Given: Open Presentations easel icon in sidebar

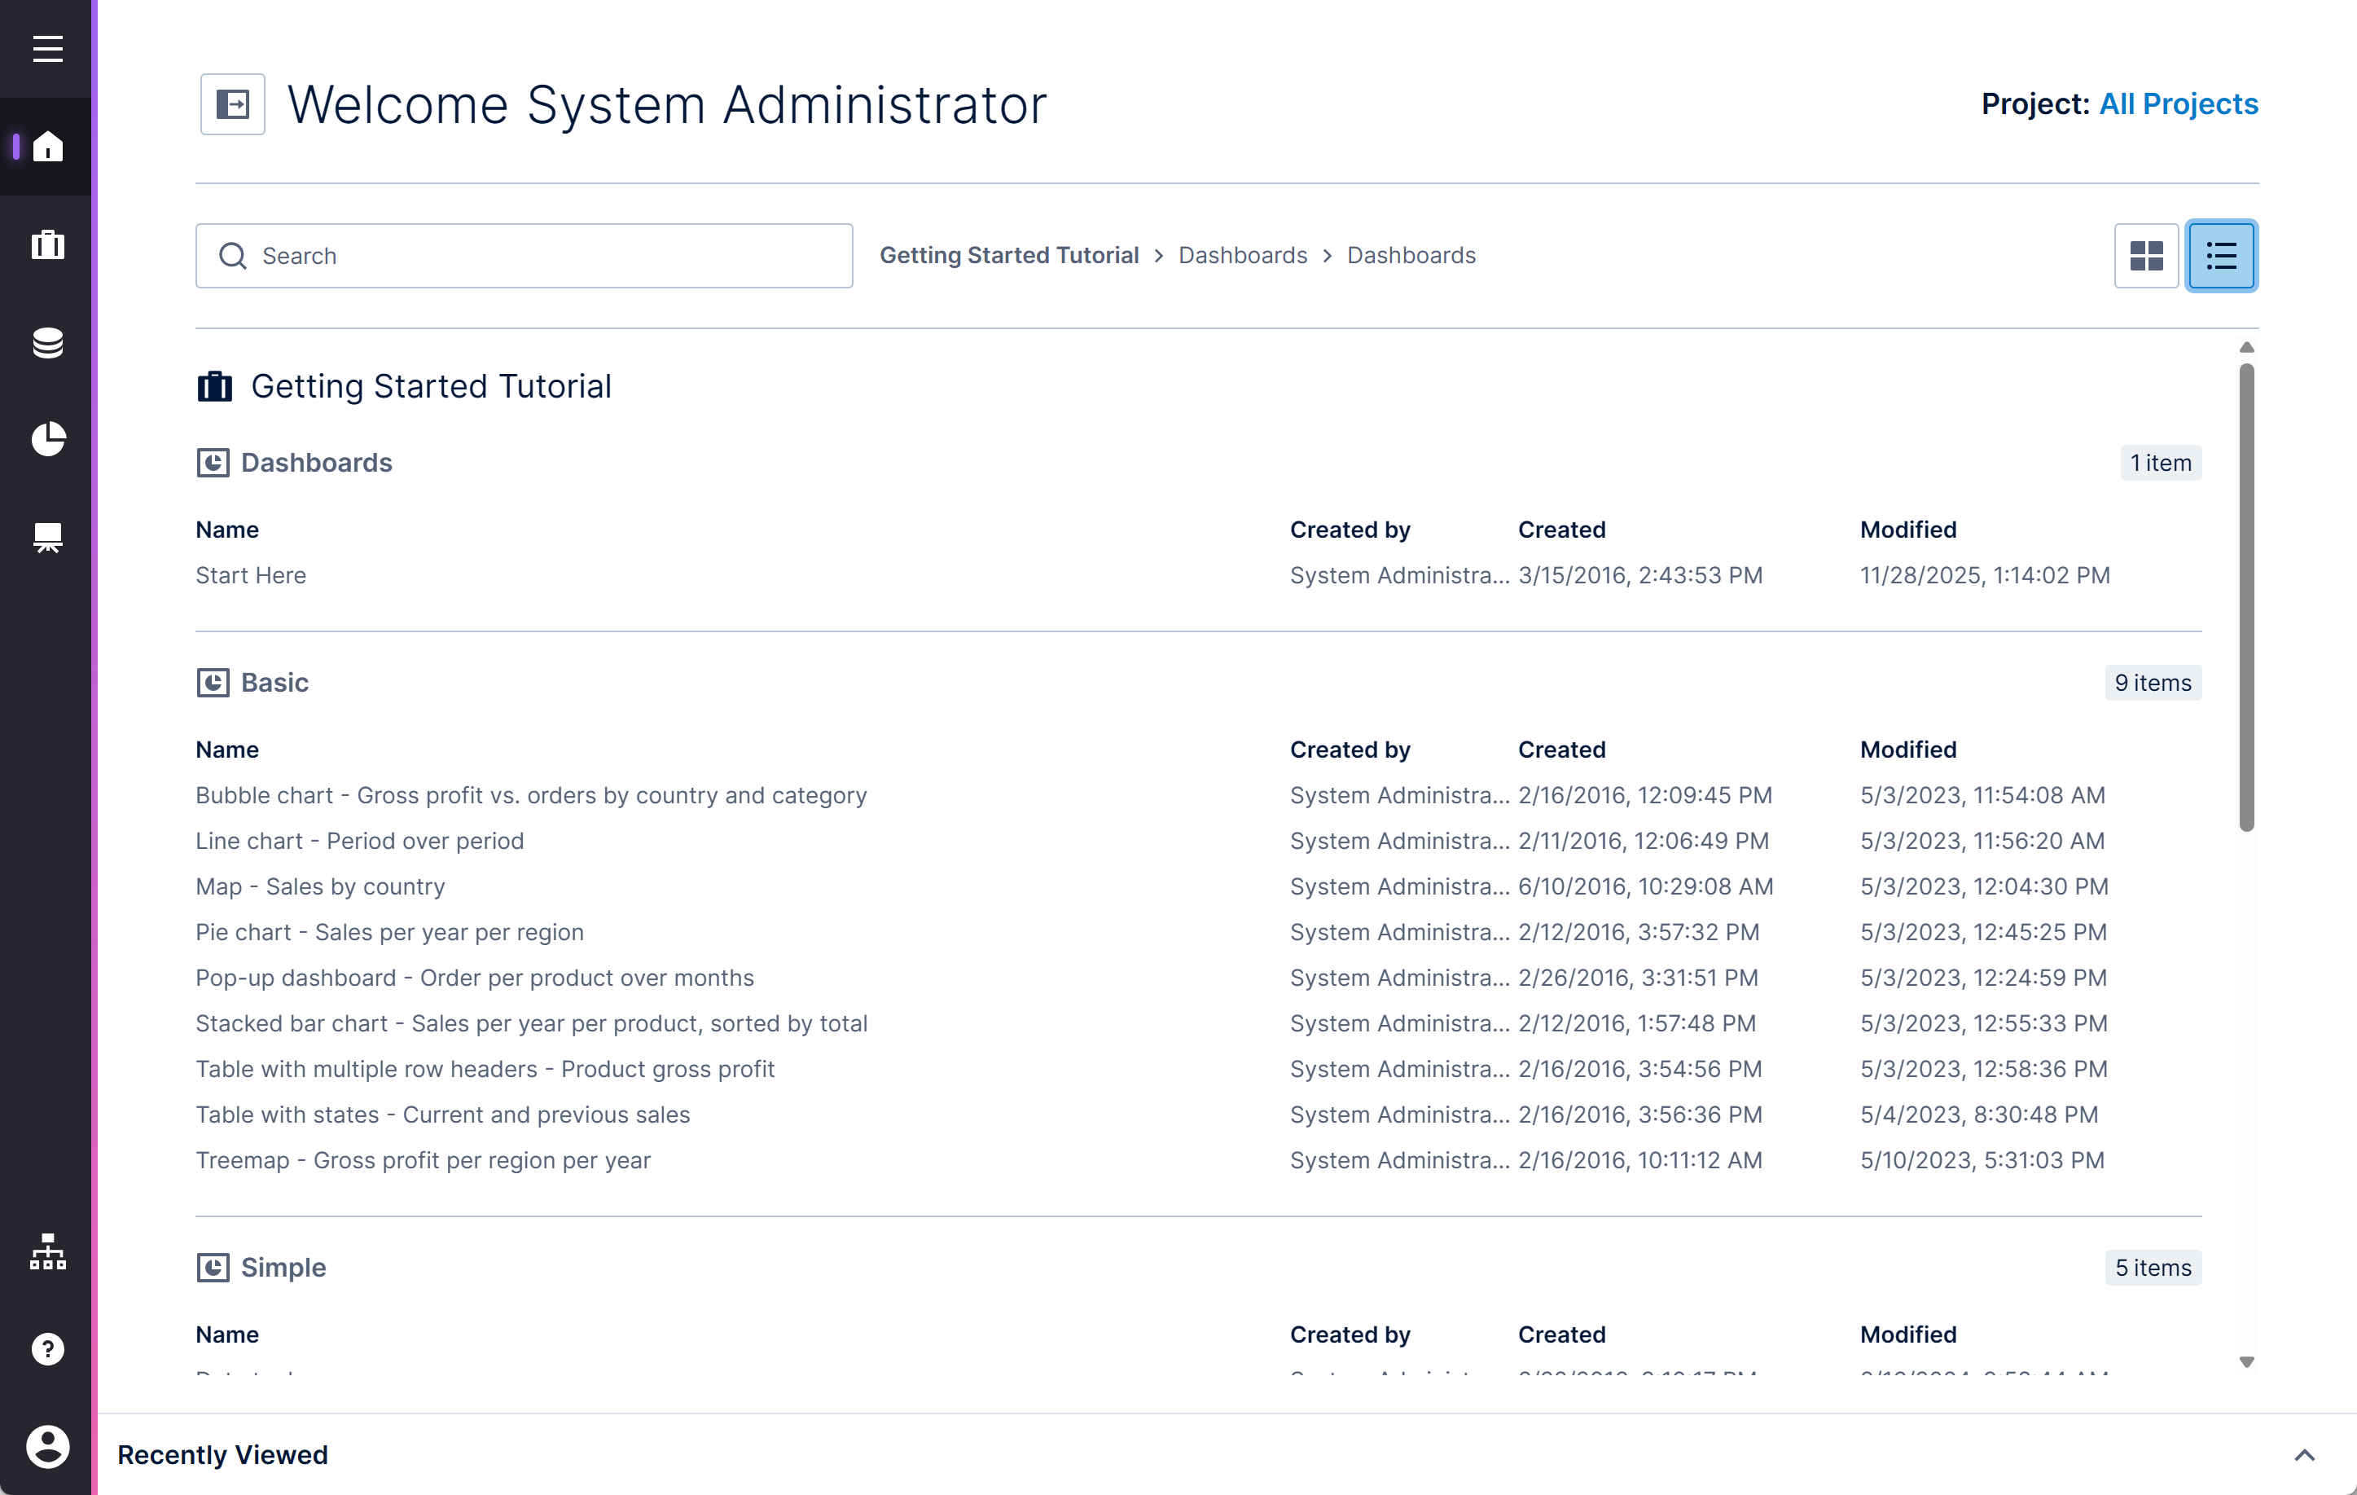Looking at the screenshot, I should click(47, 538).
